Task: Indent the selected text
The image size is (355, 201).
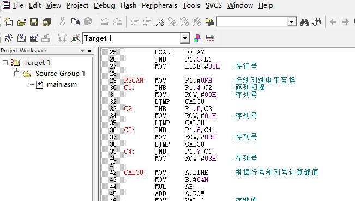Action: click(134, 22)
